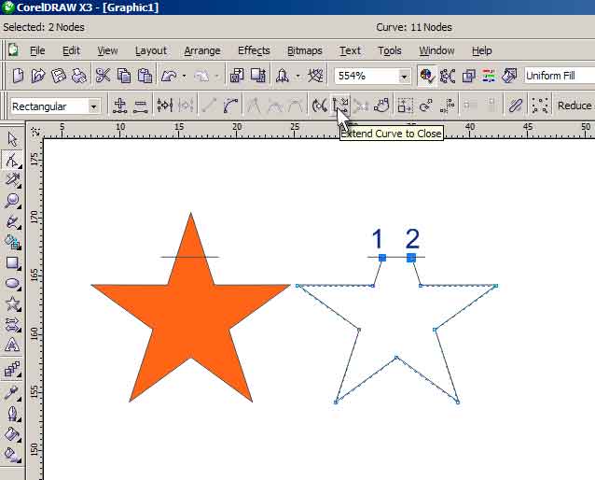Select the Rectangle tool
Viewport: 595px width, 480px height.
pos(12,262)
